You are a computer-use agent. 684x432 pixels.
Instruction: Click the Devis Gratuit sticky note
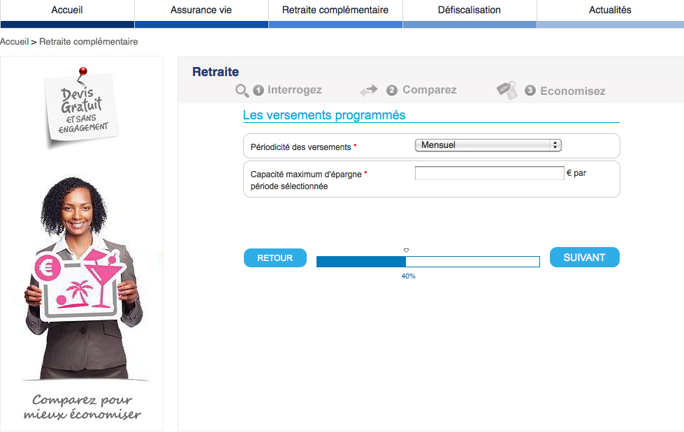(82, 108)
